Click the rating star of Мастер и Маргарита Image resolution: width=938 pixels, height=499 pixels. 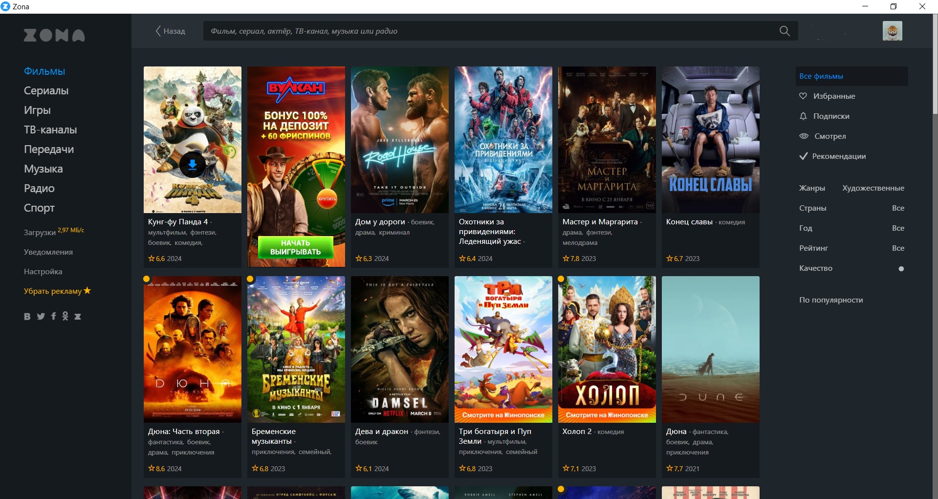(566, 258)
